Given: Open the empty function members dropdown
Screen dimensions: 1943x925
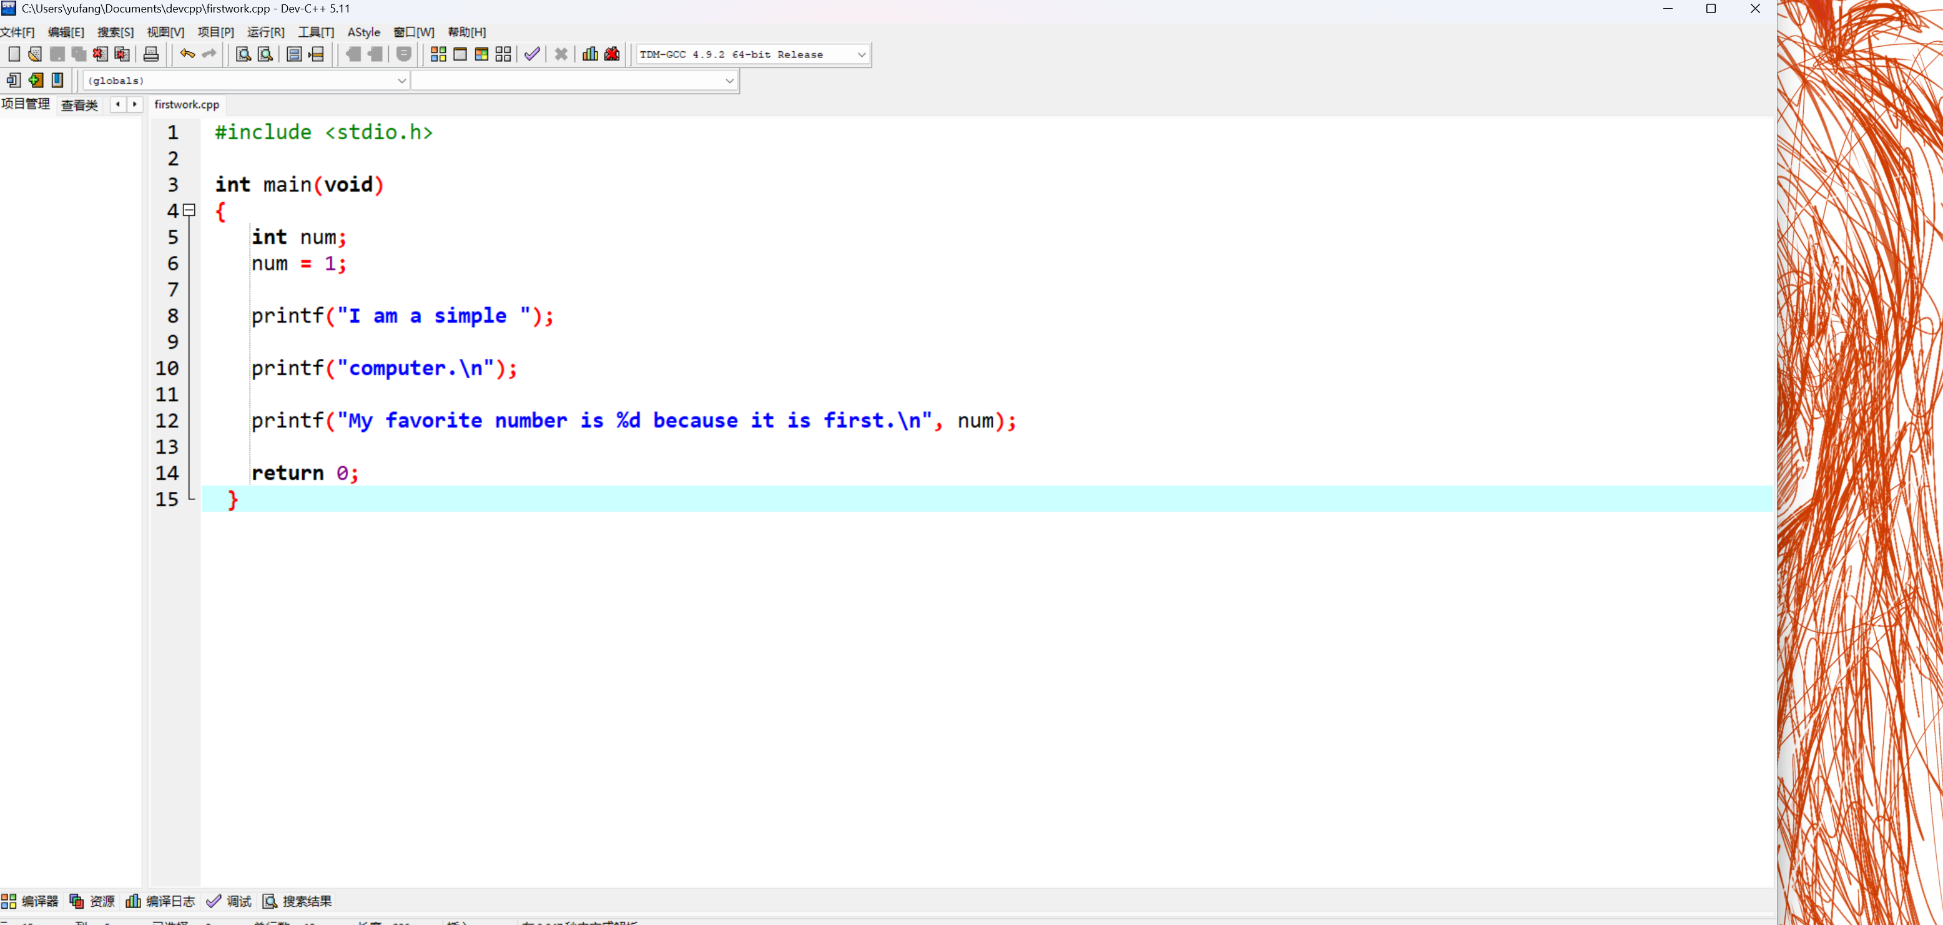Looking at the screenshot, I should (729, 81).
